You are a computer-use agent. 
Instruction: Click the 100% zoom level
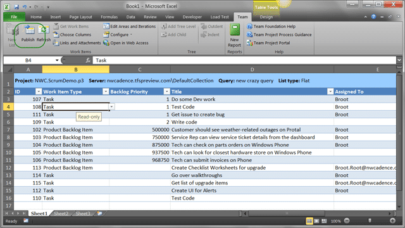336,221
